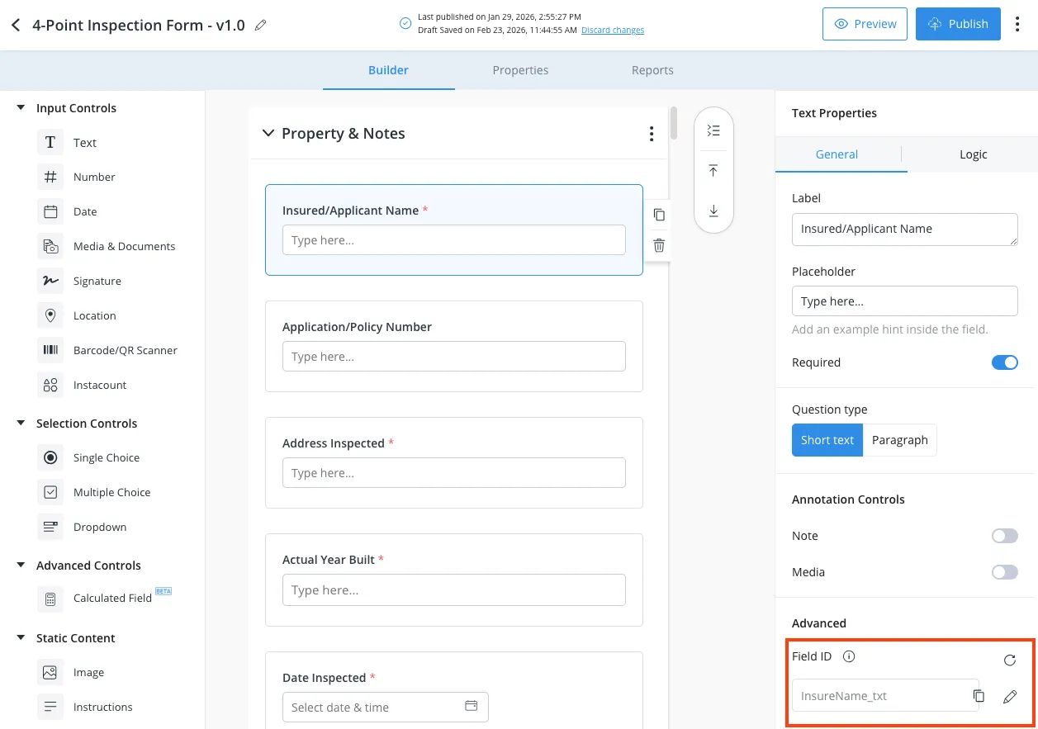
Task: Add a Dropdown selection control
Action: [83, 527]
